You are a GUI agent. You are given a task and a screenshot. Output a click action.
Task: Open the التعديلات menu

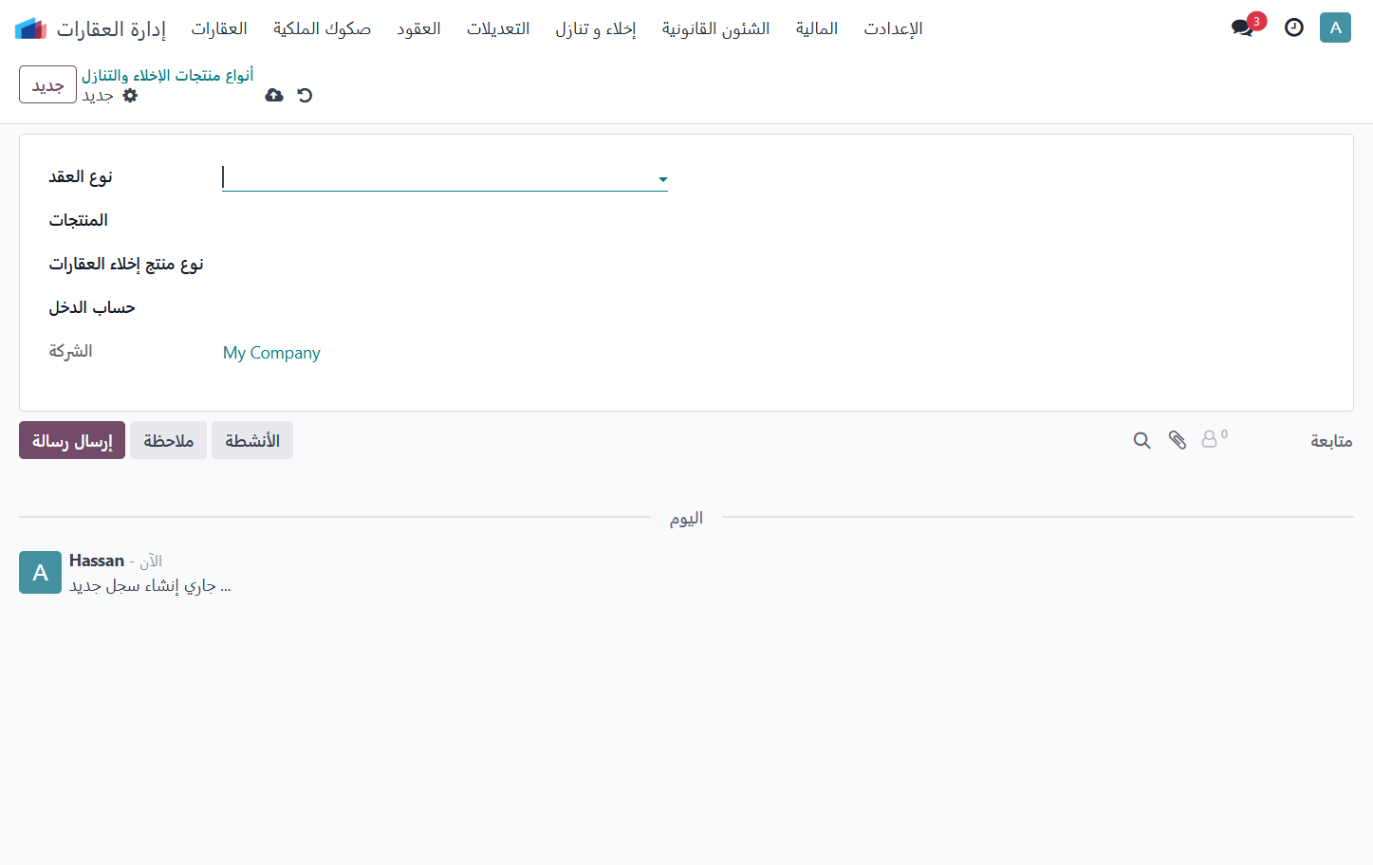point(498,28)
